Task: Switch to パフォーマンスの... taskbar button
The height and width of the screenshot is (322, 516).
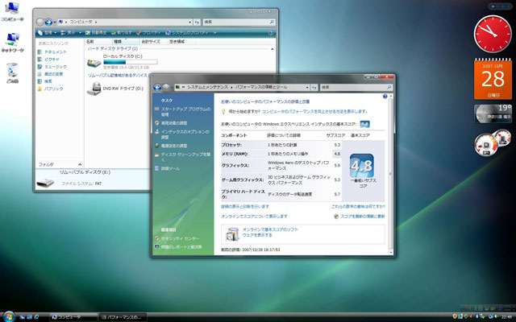Action: click(123, 317)
